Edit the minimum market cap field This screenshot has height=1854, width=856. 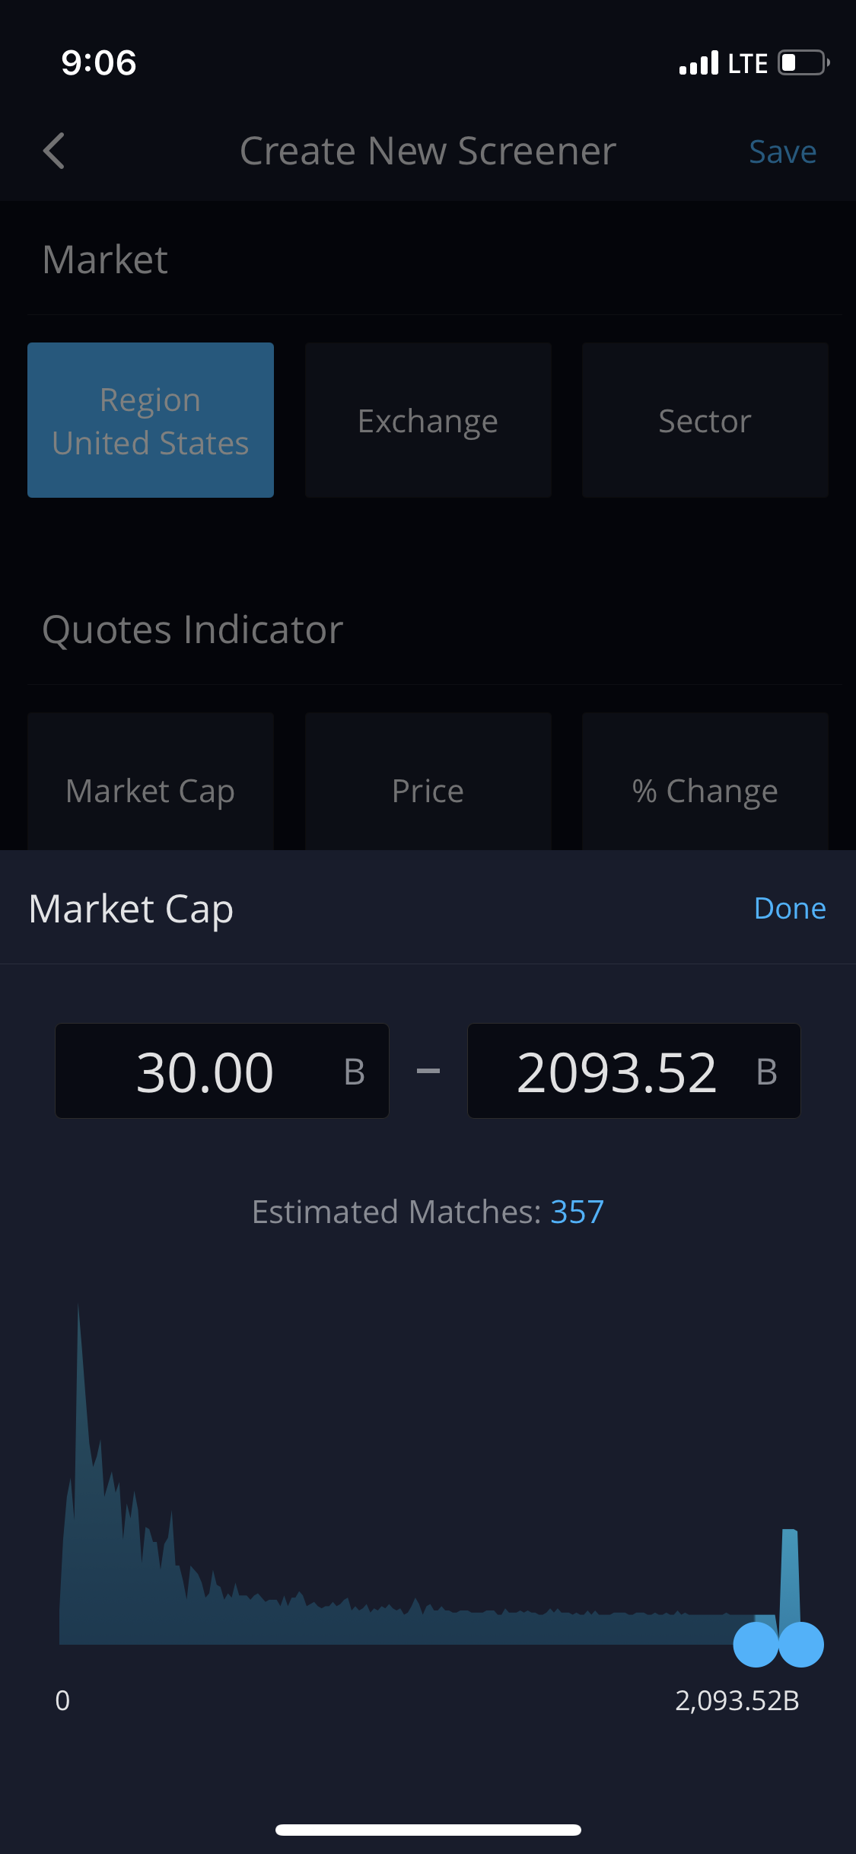point(221,1071)
